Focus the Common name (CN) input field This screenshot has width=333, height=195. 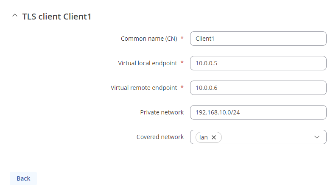pos(258,39)
